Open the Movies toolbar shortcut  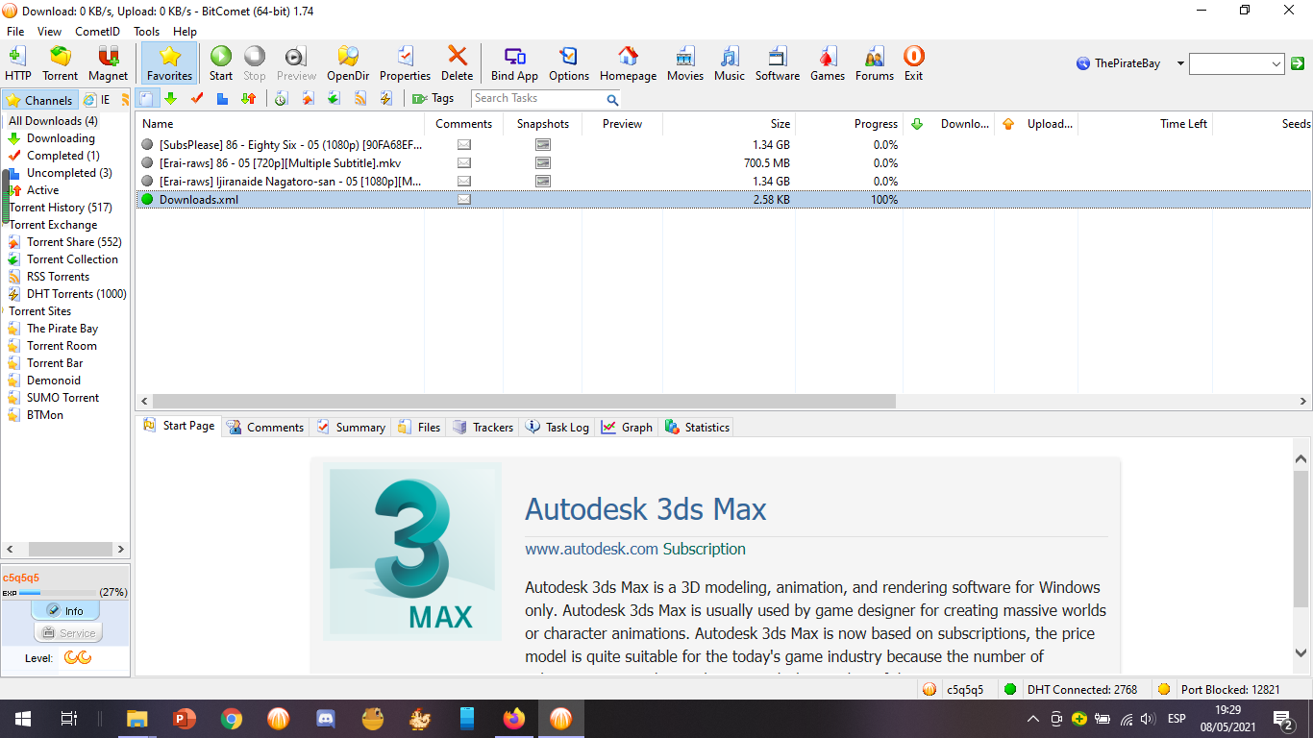pyautogui.click(x=685, y=63)
